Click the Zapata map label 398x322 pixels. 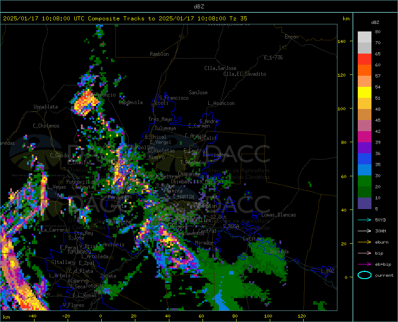[108, 276]
